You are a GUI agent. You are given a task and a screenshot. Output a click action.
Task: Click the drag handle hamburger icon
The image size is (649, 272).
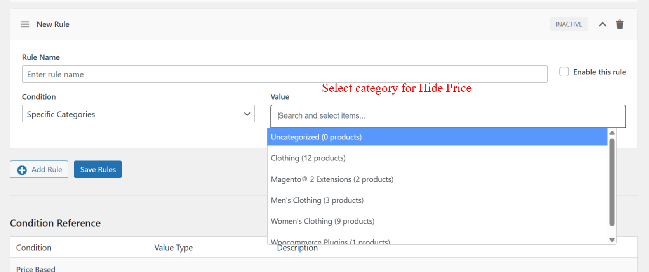(x=25, y=24)
